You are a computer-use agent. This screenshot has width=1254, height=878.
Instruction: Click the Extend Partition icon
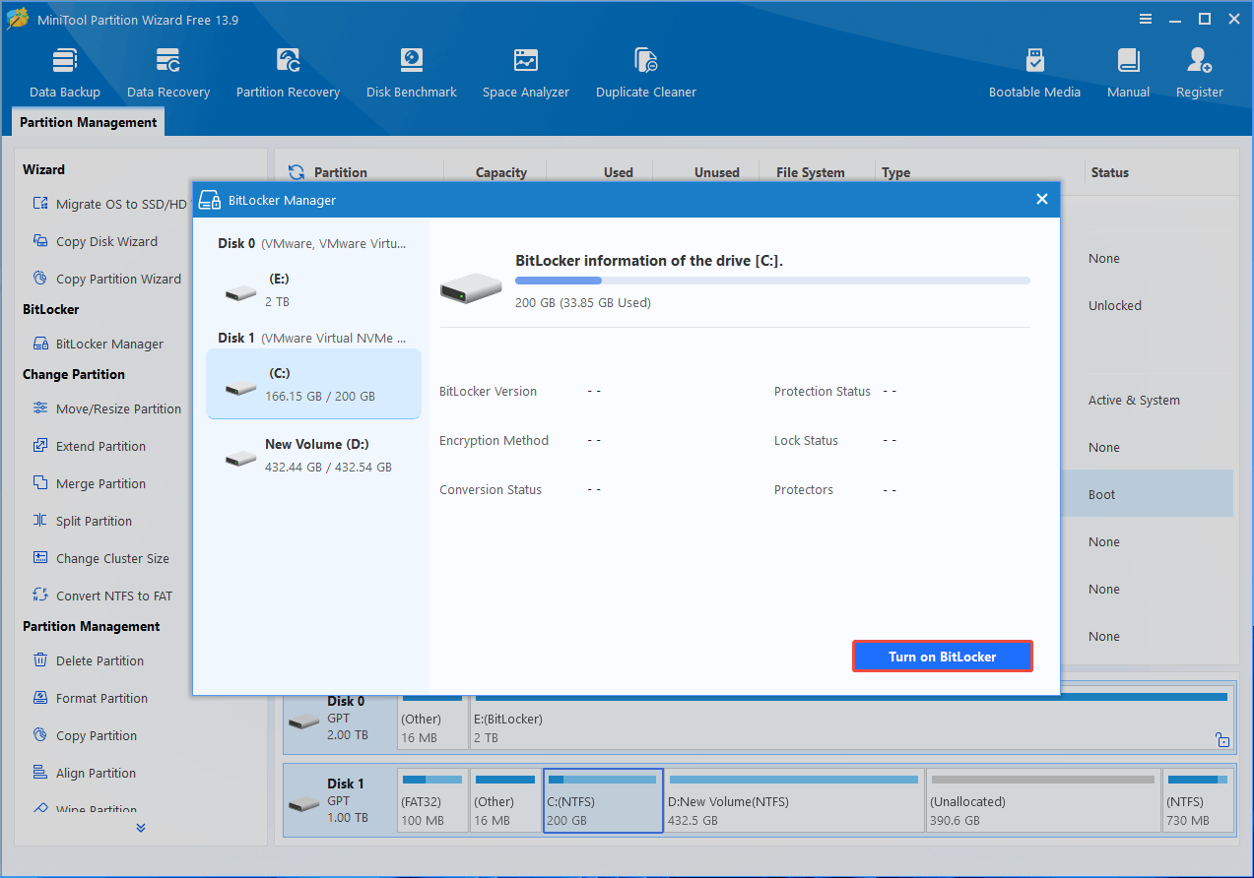tap(40, 446)
